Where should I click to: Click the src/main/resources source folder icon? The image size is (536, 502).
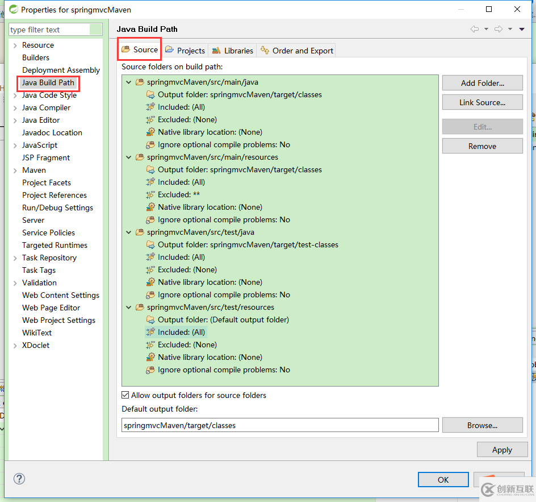click(x=140, y=157)
